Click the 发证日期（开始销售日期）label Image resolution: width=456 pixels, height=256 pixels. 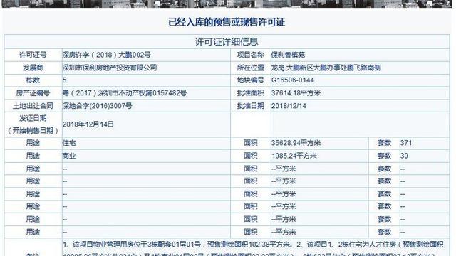click(x=33, y=124)
